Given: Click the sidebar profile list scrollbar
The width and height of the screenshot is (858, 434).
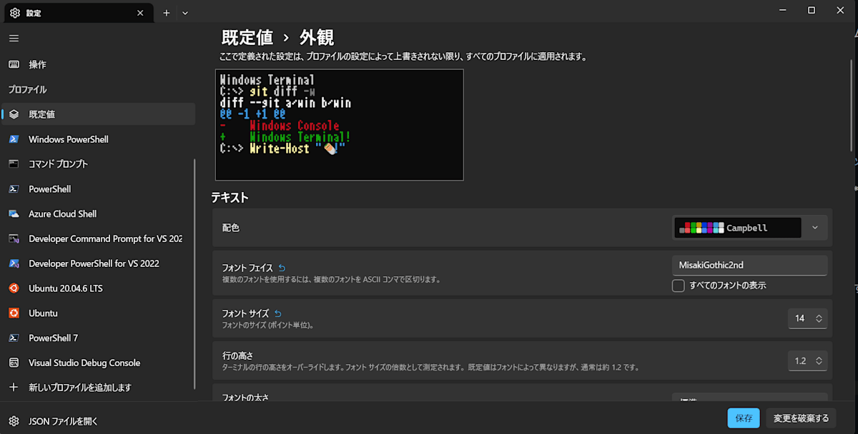Looking at the screenshot, I should click(x=195, y=274).
